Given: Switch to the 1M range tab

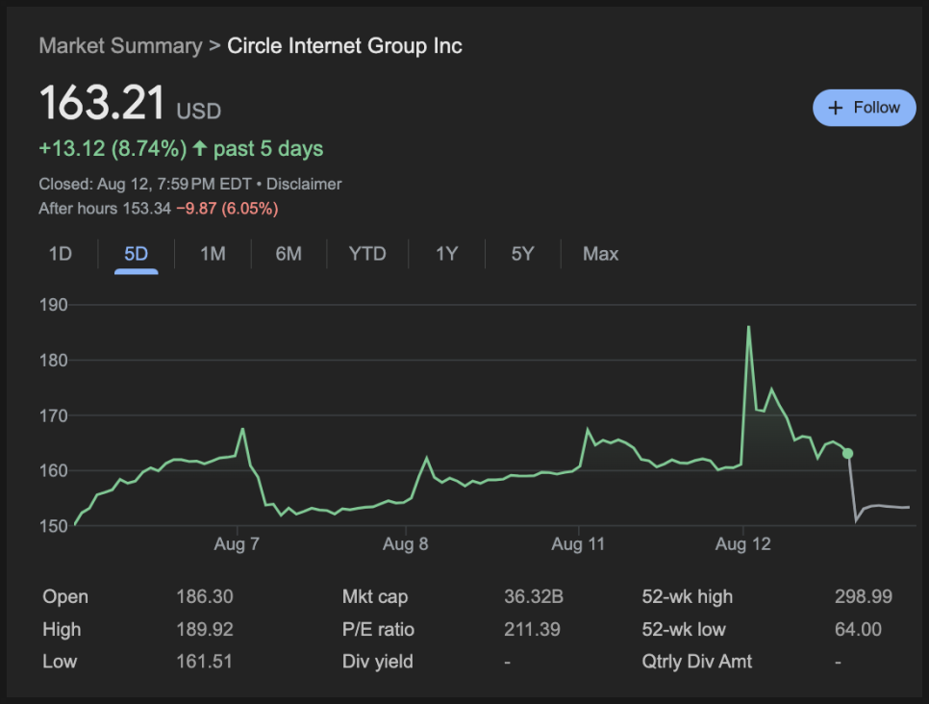Looking at the screenshot, I should point(213,254).
